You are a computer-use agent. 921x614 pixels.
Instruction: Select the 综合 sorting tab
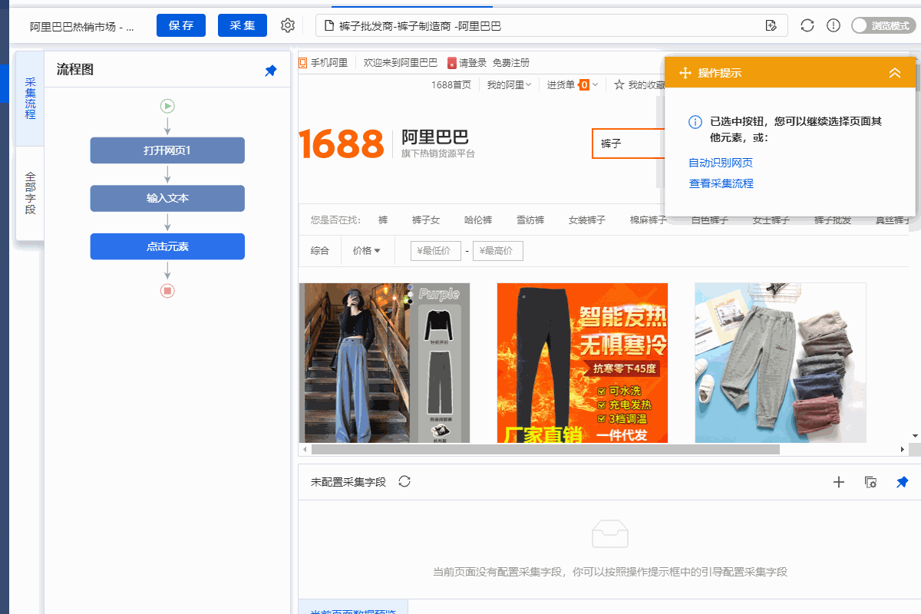[x=320, y=251]
